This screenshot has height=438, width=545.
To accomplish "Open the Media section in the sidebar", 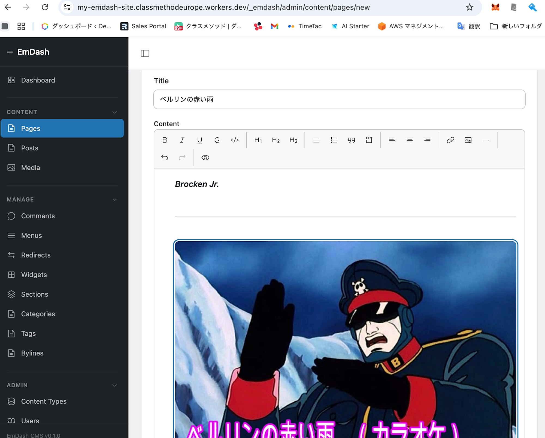I will coord(30,168).
